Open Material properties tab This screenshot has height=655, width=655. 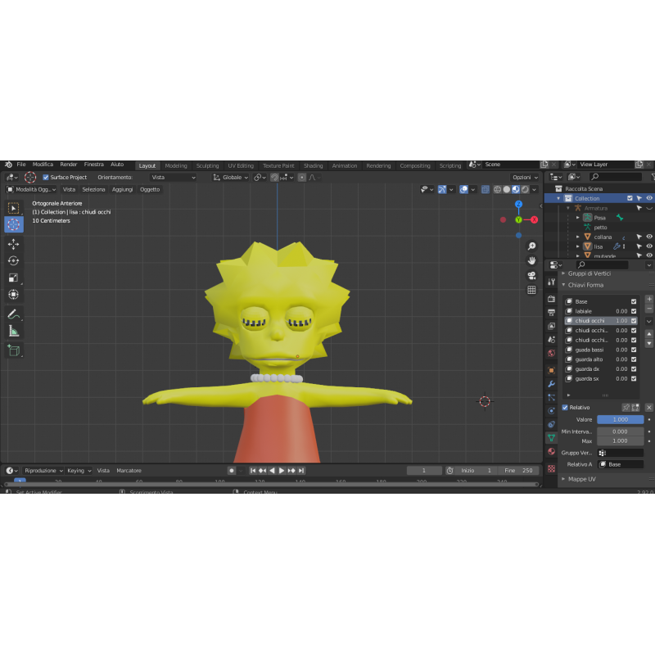551,452
